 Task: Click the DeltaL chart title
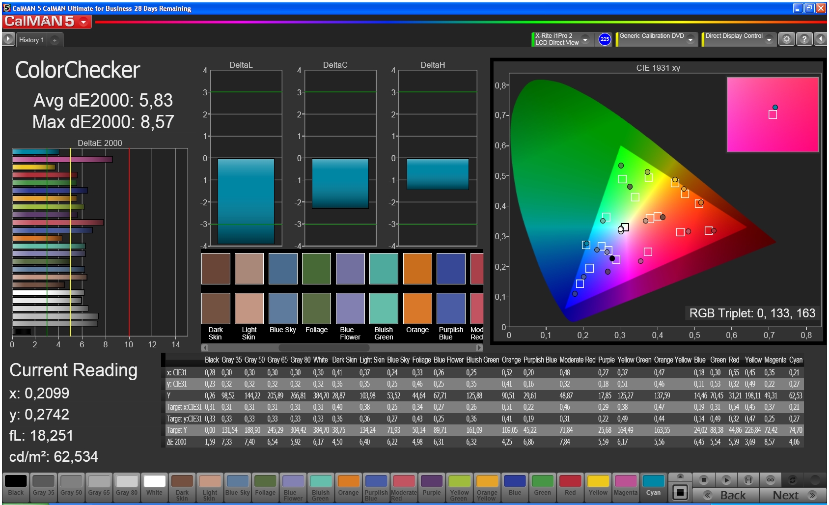pos(241,65)
